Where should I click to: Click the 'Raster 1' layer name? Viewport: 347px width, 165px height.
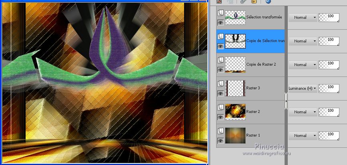pos(253,135)
